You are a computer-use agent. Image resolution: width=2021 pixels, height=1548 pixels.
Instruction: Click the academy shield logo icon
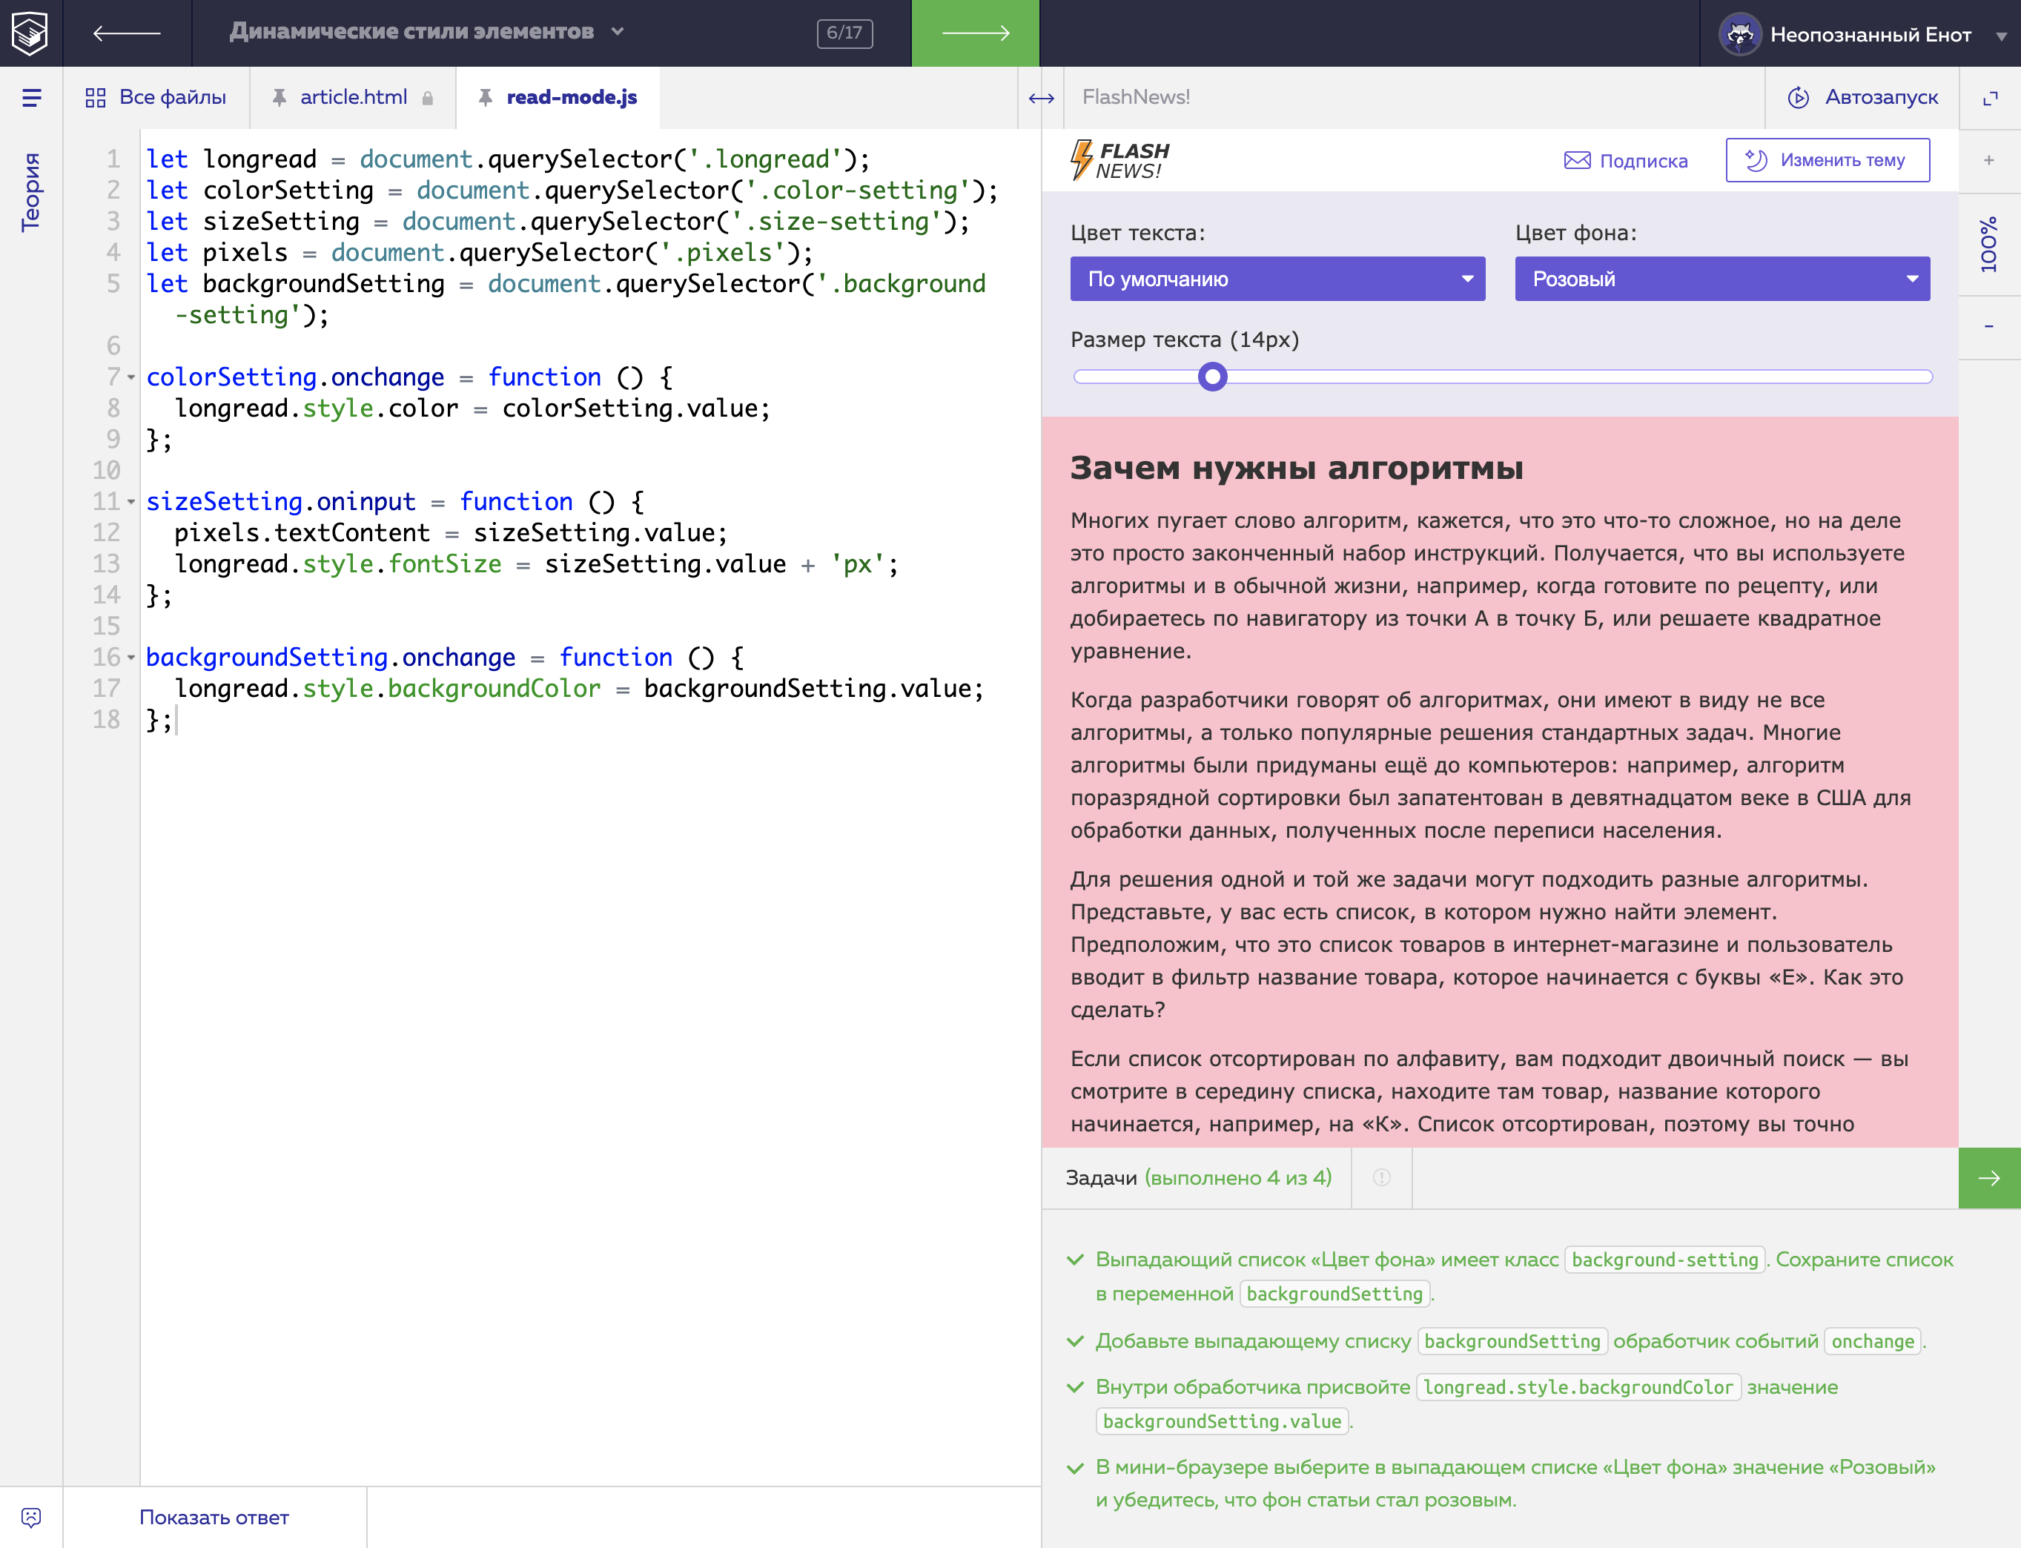(30, 33)
